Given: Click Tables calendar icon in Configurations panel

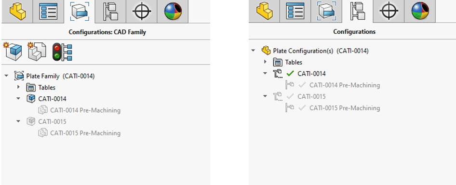Looking at the screenshot, I should click(x=278, y=62).
